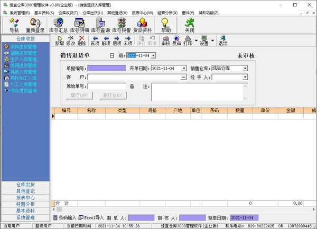
Task: Click the 原始单号 input field
Action: tap(106, 86)
